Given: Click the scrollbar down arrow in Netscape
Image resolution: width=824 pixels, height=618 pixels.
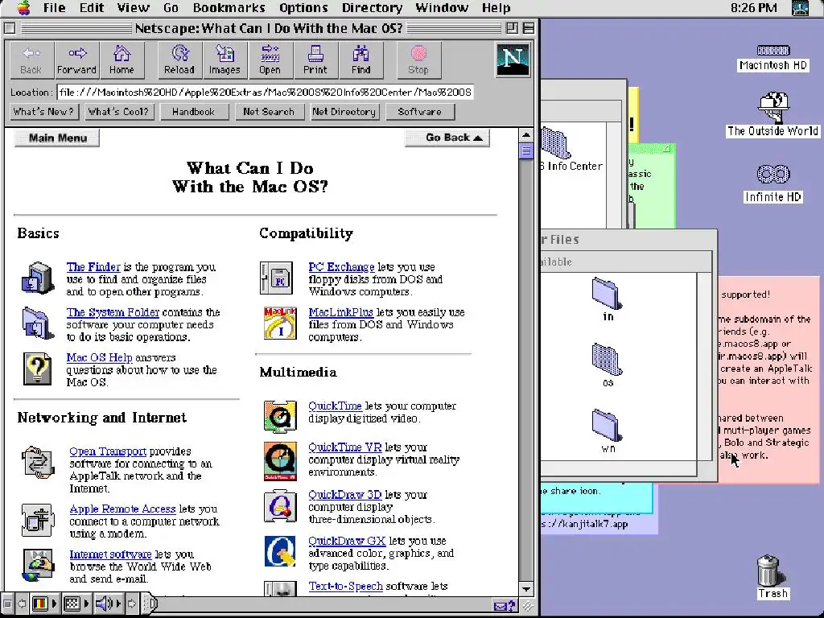Looking at the screenshot, I should pyautogui.click(x=526, y=588).
